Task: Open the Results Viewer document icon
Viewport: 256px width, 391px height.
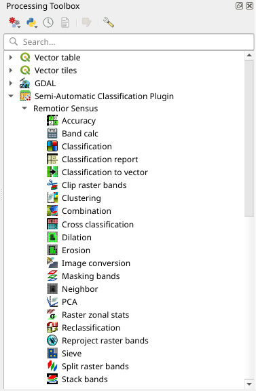Action: [65, 22]
